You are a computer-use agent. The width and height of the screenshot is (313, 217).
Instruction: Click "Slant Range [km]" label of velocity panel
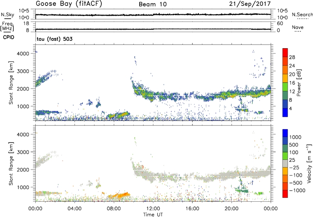[11, 163]
